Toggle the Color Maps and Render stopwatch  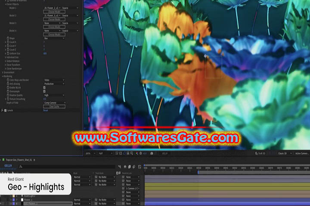[x=8, y=80]
